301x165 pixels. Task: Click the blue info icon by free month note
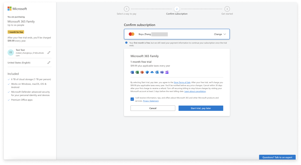[126, 43]
